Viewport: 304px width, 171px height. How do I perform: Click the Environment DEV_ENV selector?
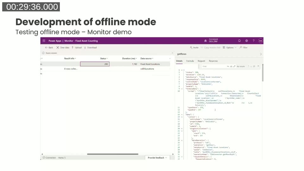click(211, 40)
